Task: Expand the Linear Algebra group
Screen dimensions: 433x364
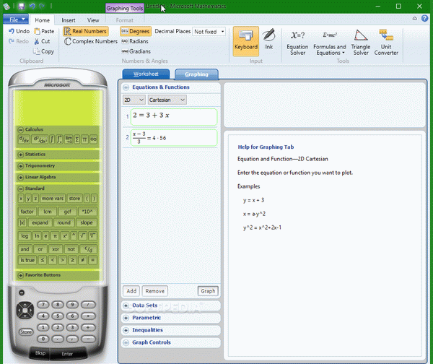Action: 21,177
